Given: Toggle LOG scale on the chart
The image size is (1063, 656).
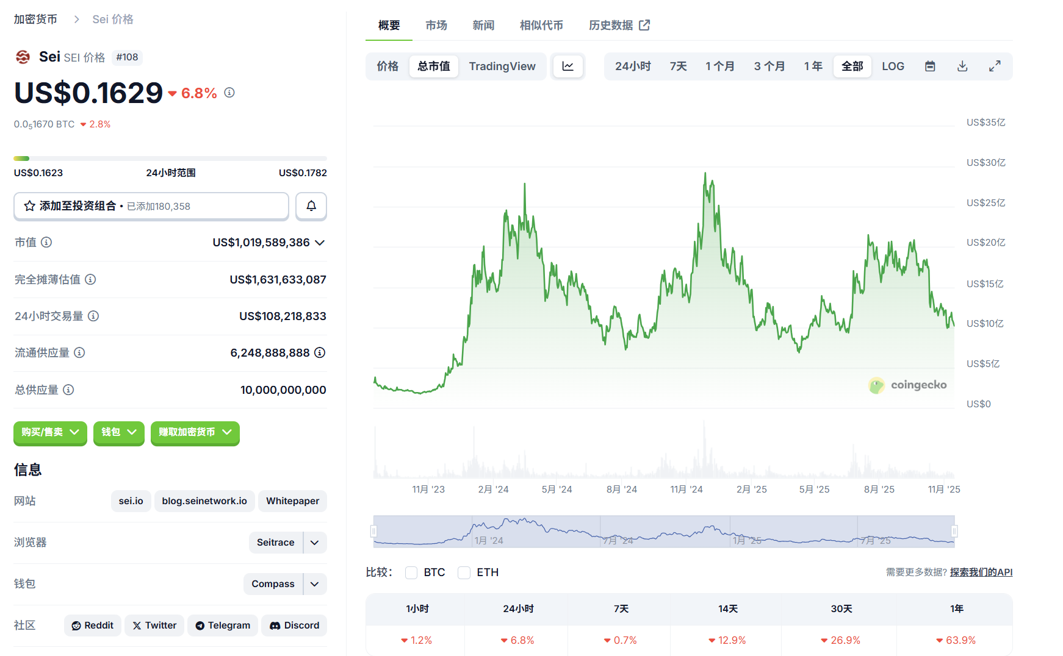Looking at the screenshot, I should (893, 66).
